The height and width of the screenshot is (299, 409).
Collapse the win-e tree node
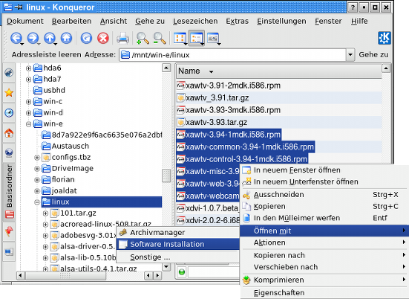tap(28, 124)
